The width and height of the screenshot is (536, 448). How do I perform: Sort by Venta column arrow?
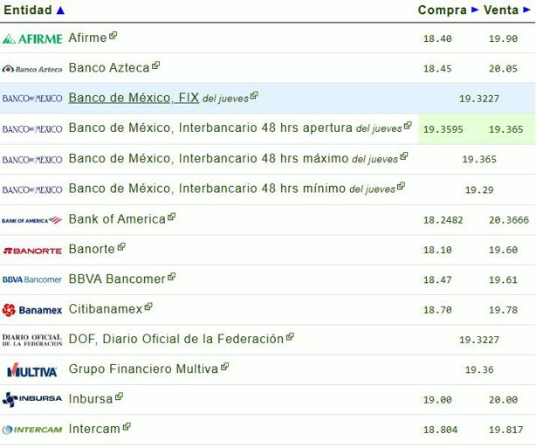tap(526, 10)
